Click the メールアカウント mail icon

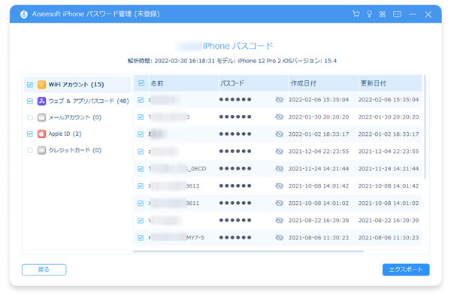pyautogui.click(x=41, y=117)
